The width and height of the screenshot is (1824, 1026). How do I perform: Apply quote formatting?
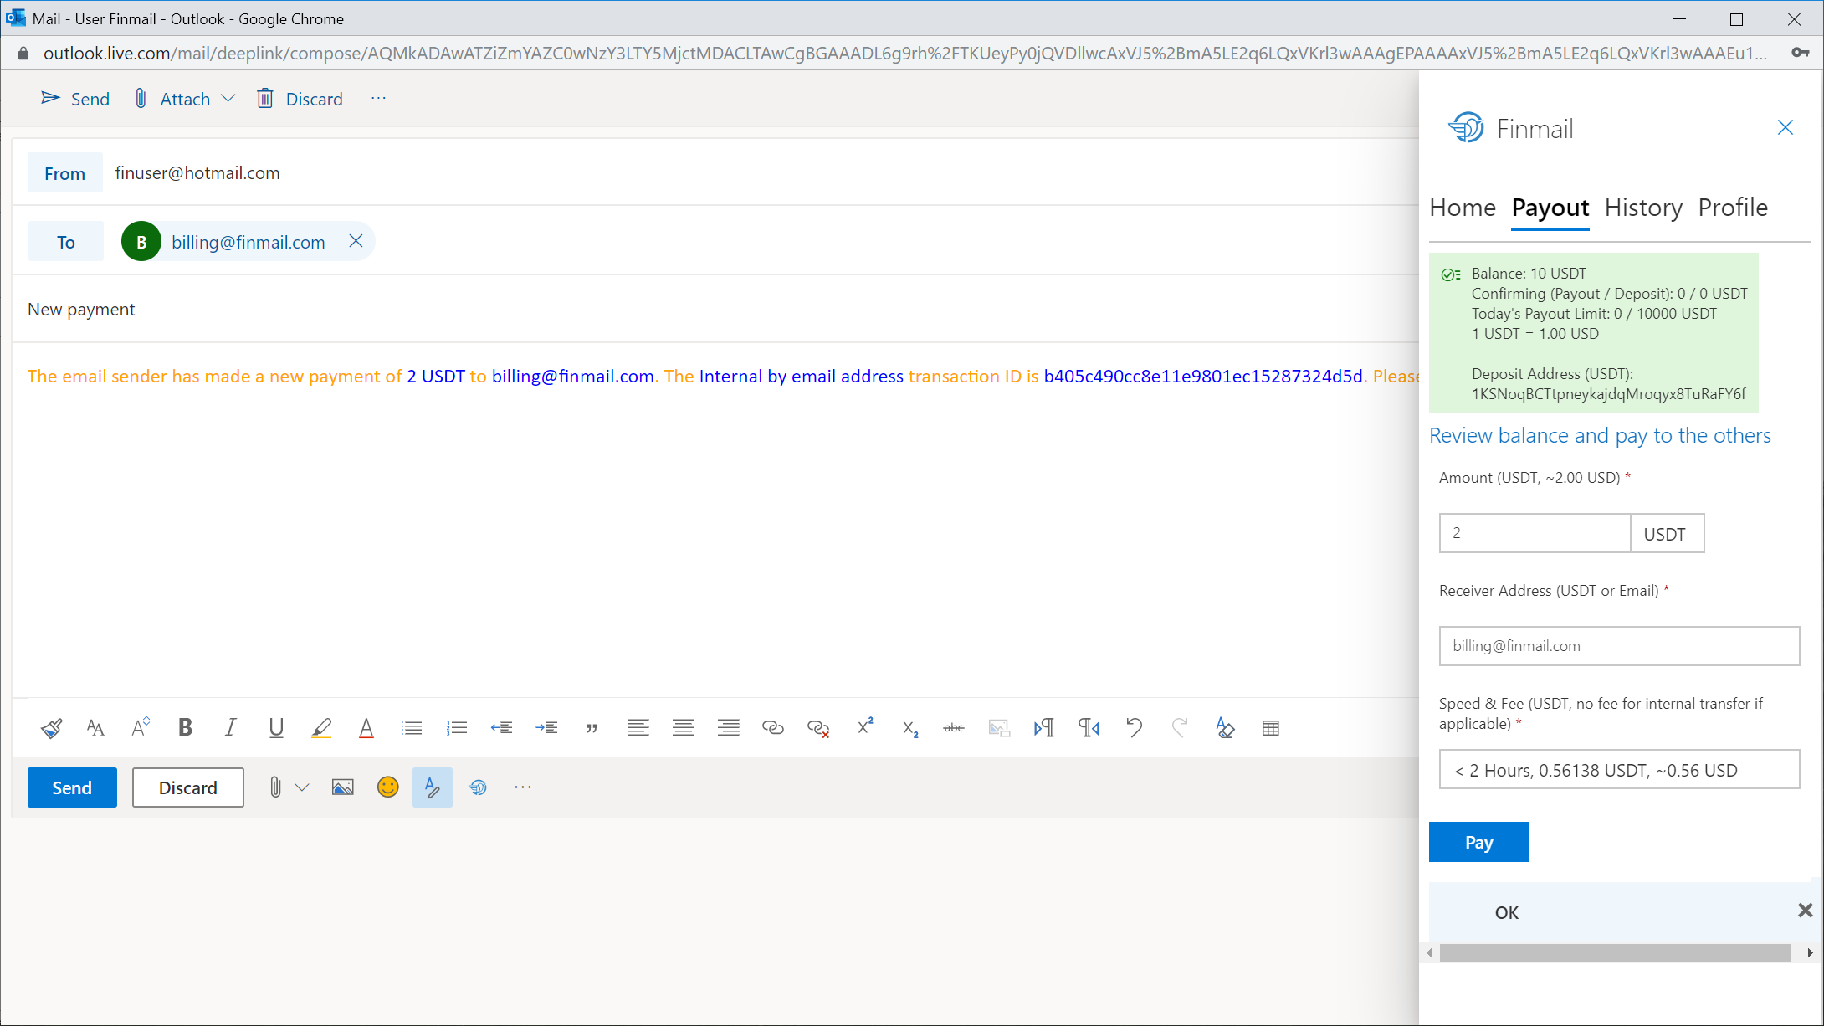click(x=592, y=729)
